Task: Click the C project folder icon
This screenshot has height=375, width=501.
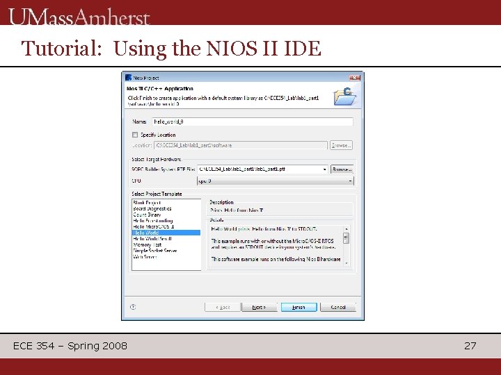Action: tap(344, 97)
